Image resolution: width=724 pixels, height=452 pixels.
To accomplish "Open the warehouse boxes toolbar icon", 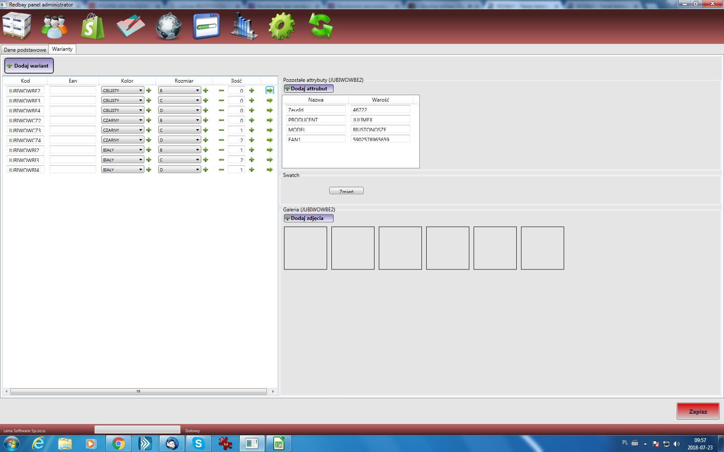I will (x=17, y=26).
